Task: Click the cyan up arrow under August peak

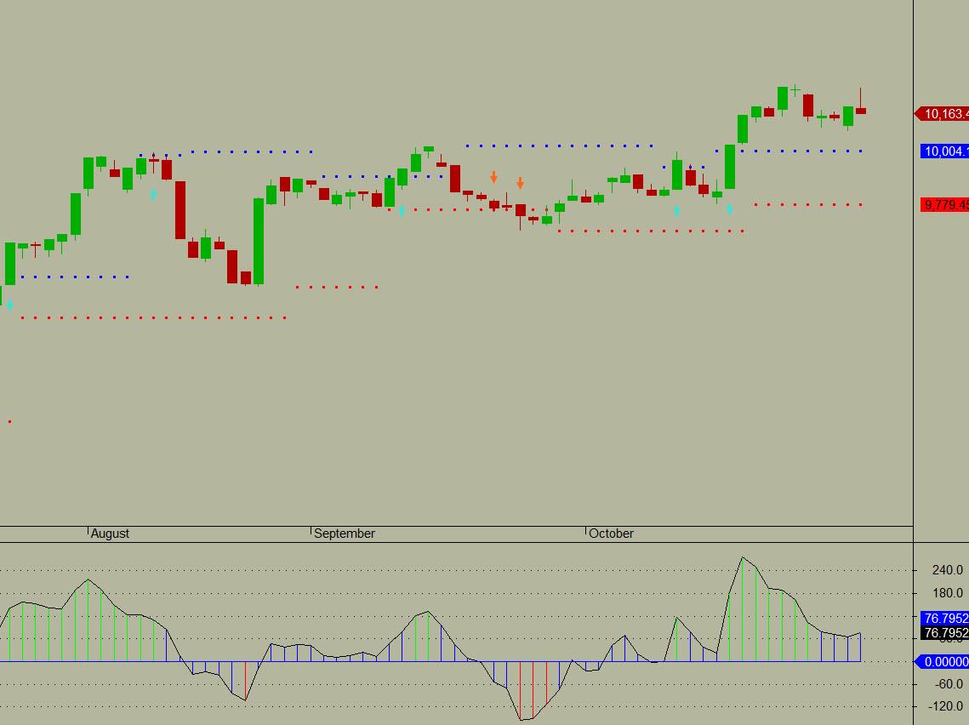Action: click(x=153, y=195)
